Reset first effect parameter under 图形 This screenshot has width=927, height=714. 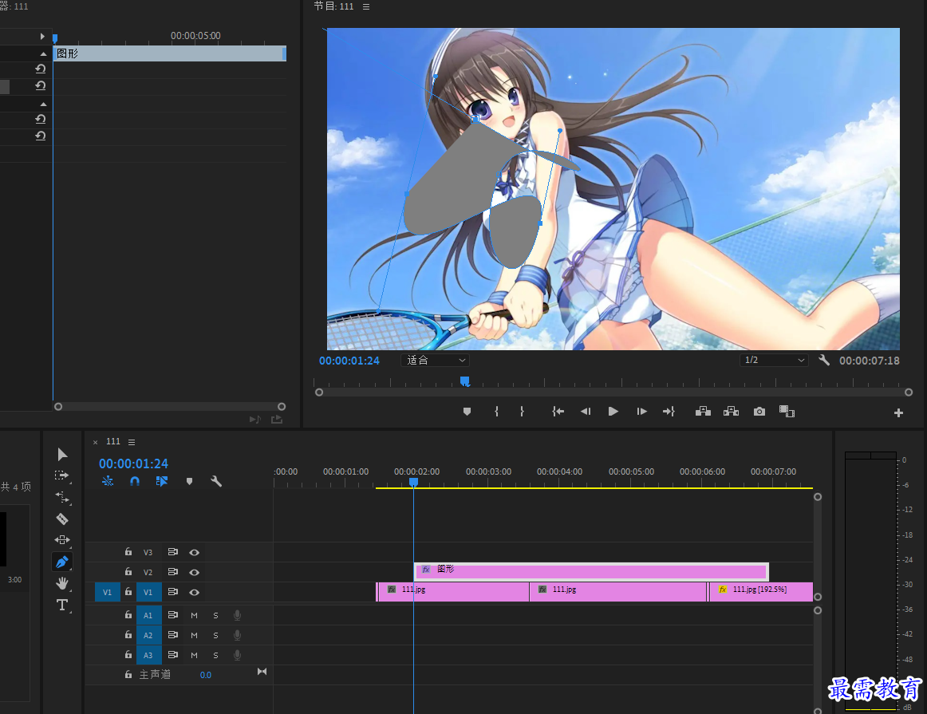[x=40, y=69]
